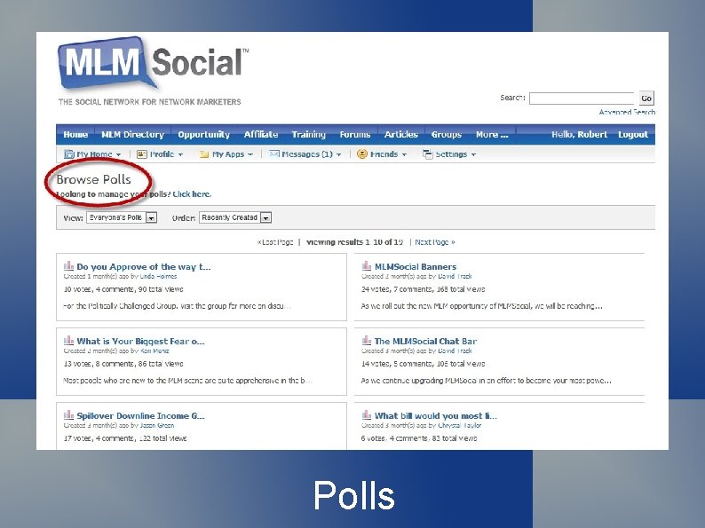Image resolution: width=705 pixels, height=528 pixels.
Task: Click poll chart icon beside 'Spillover Downline Income'
Action: (x=68, y=414)
